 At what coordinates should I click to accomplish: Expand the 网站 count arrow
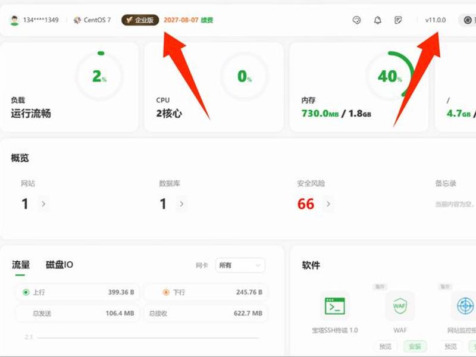43,204
